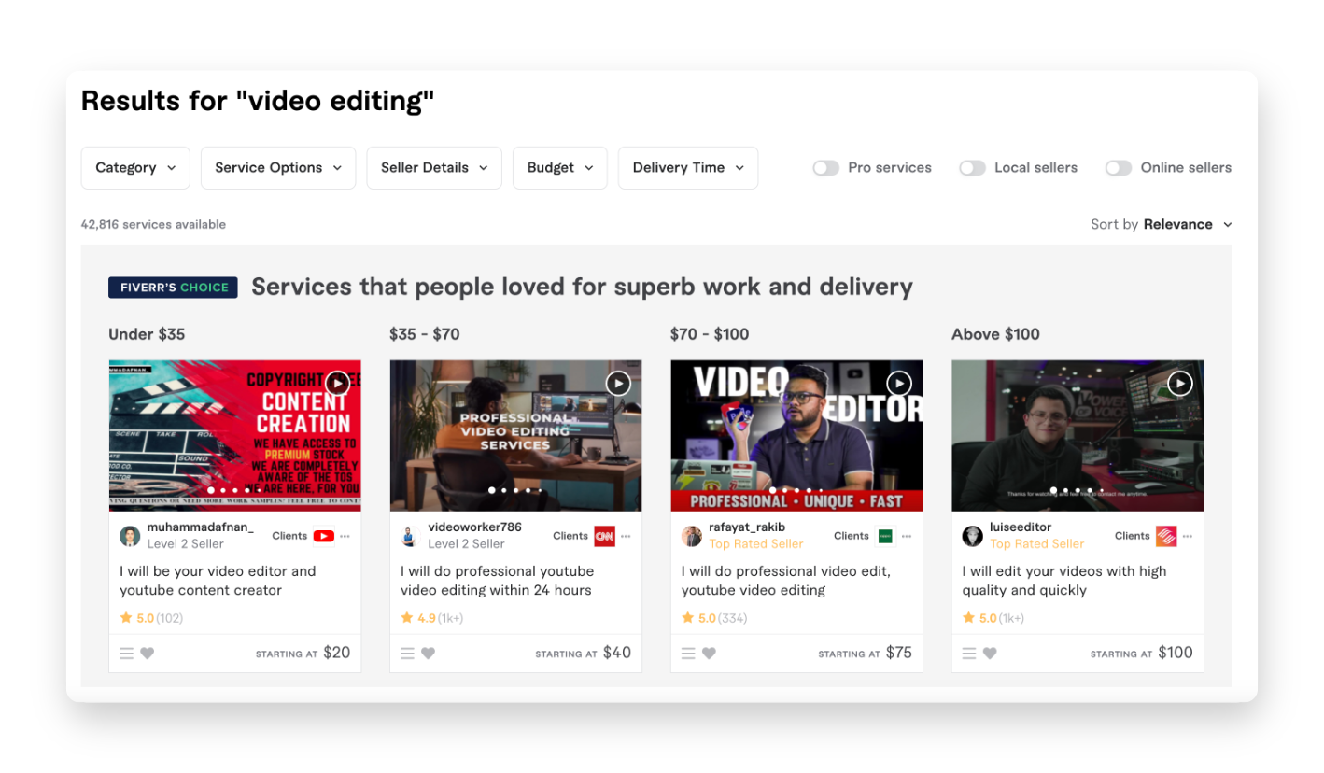Open list menu icon on $20 gig
The image size is (1324, 773).
tap(127, 654)
